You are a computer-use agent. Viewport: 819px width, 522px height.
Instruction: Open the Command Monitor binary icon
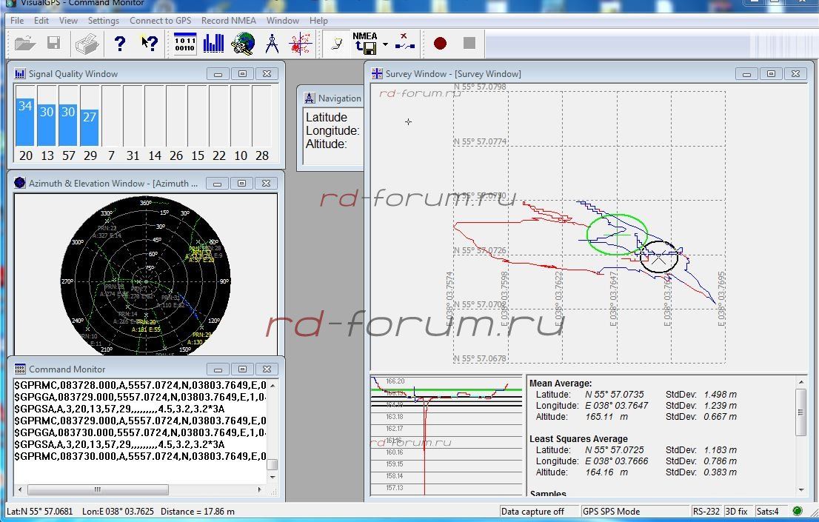tap(185, 44)
